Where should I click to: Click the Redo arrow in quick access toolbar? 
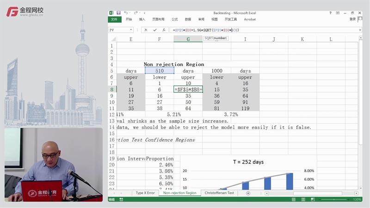[136, 13]
